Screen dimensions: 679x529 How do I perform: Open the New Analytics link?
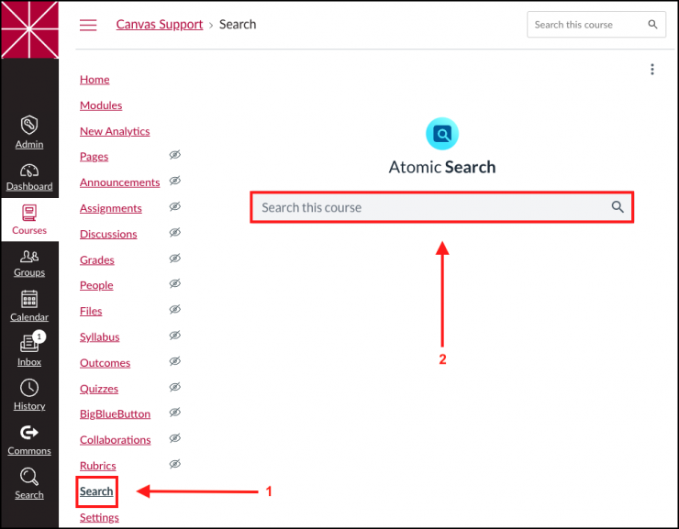pyautogui.click(x=115, y=131)
